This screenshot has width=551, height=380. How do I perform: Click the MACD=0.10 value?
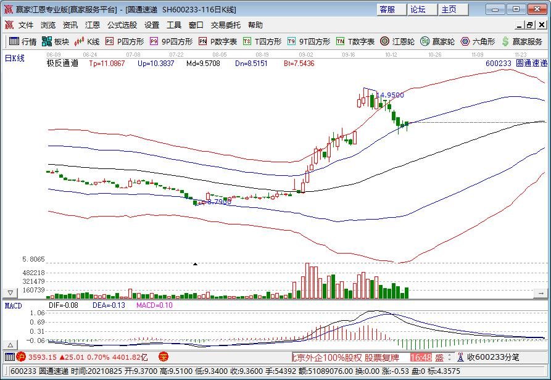154,305
